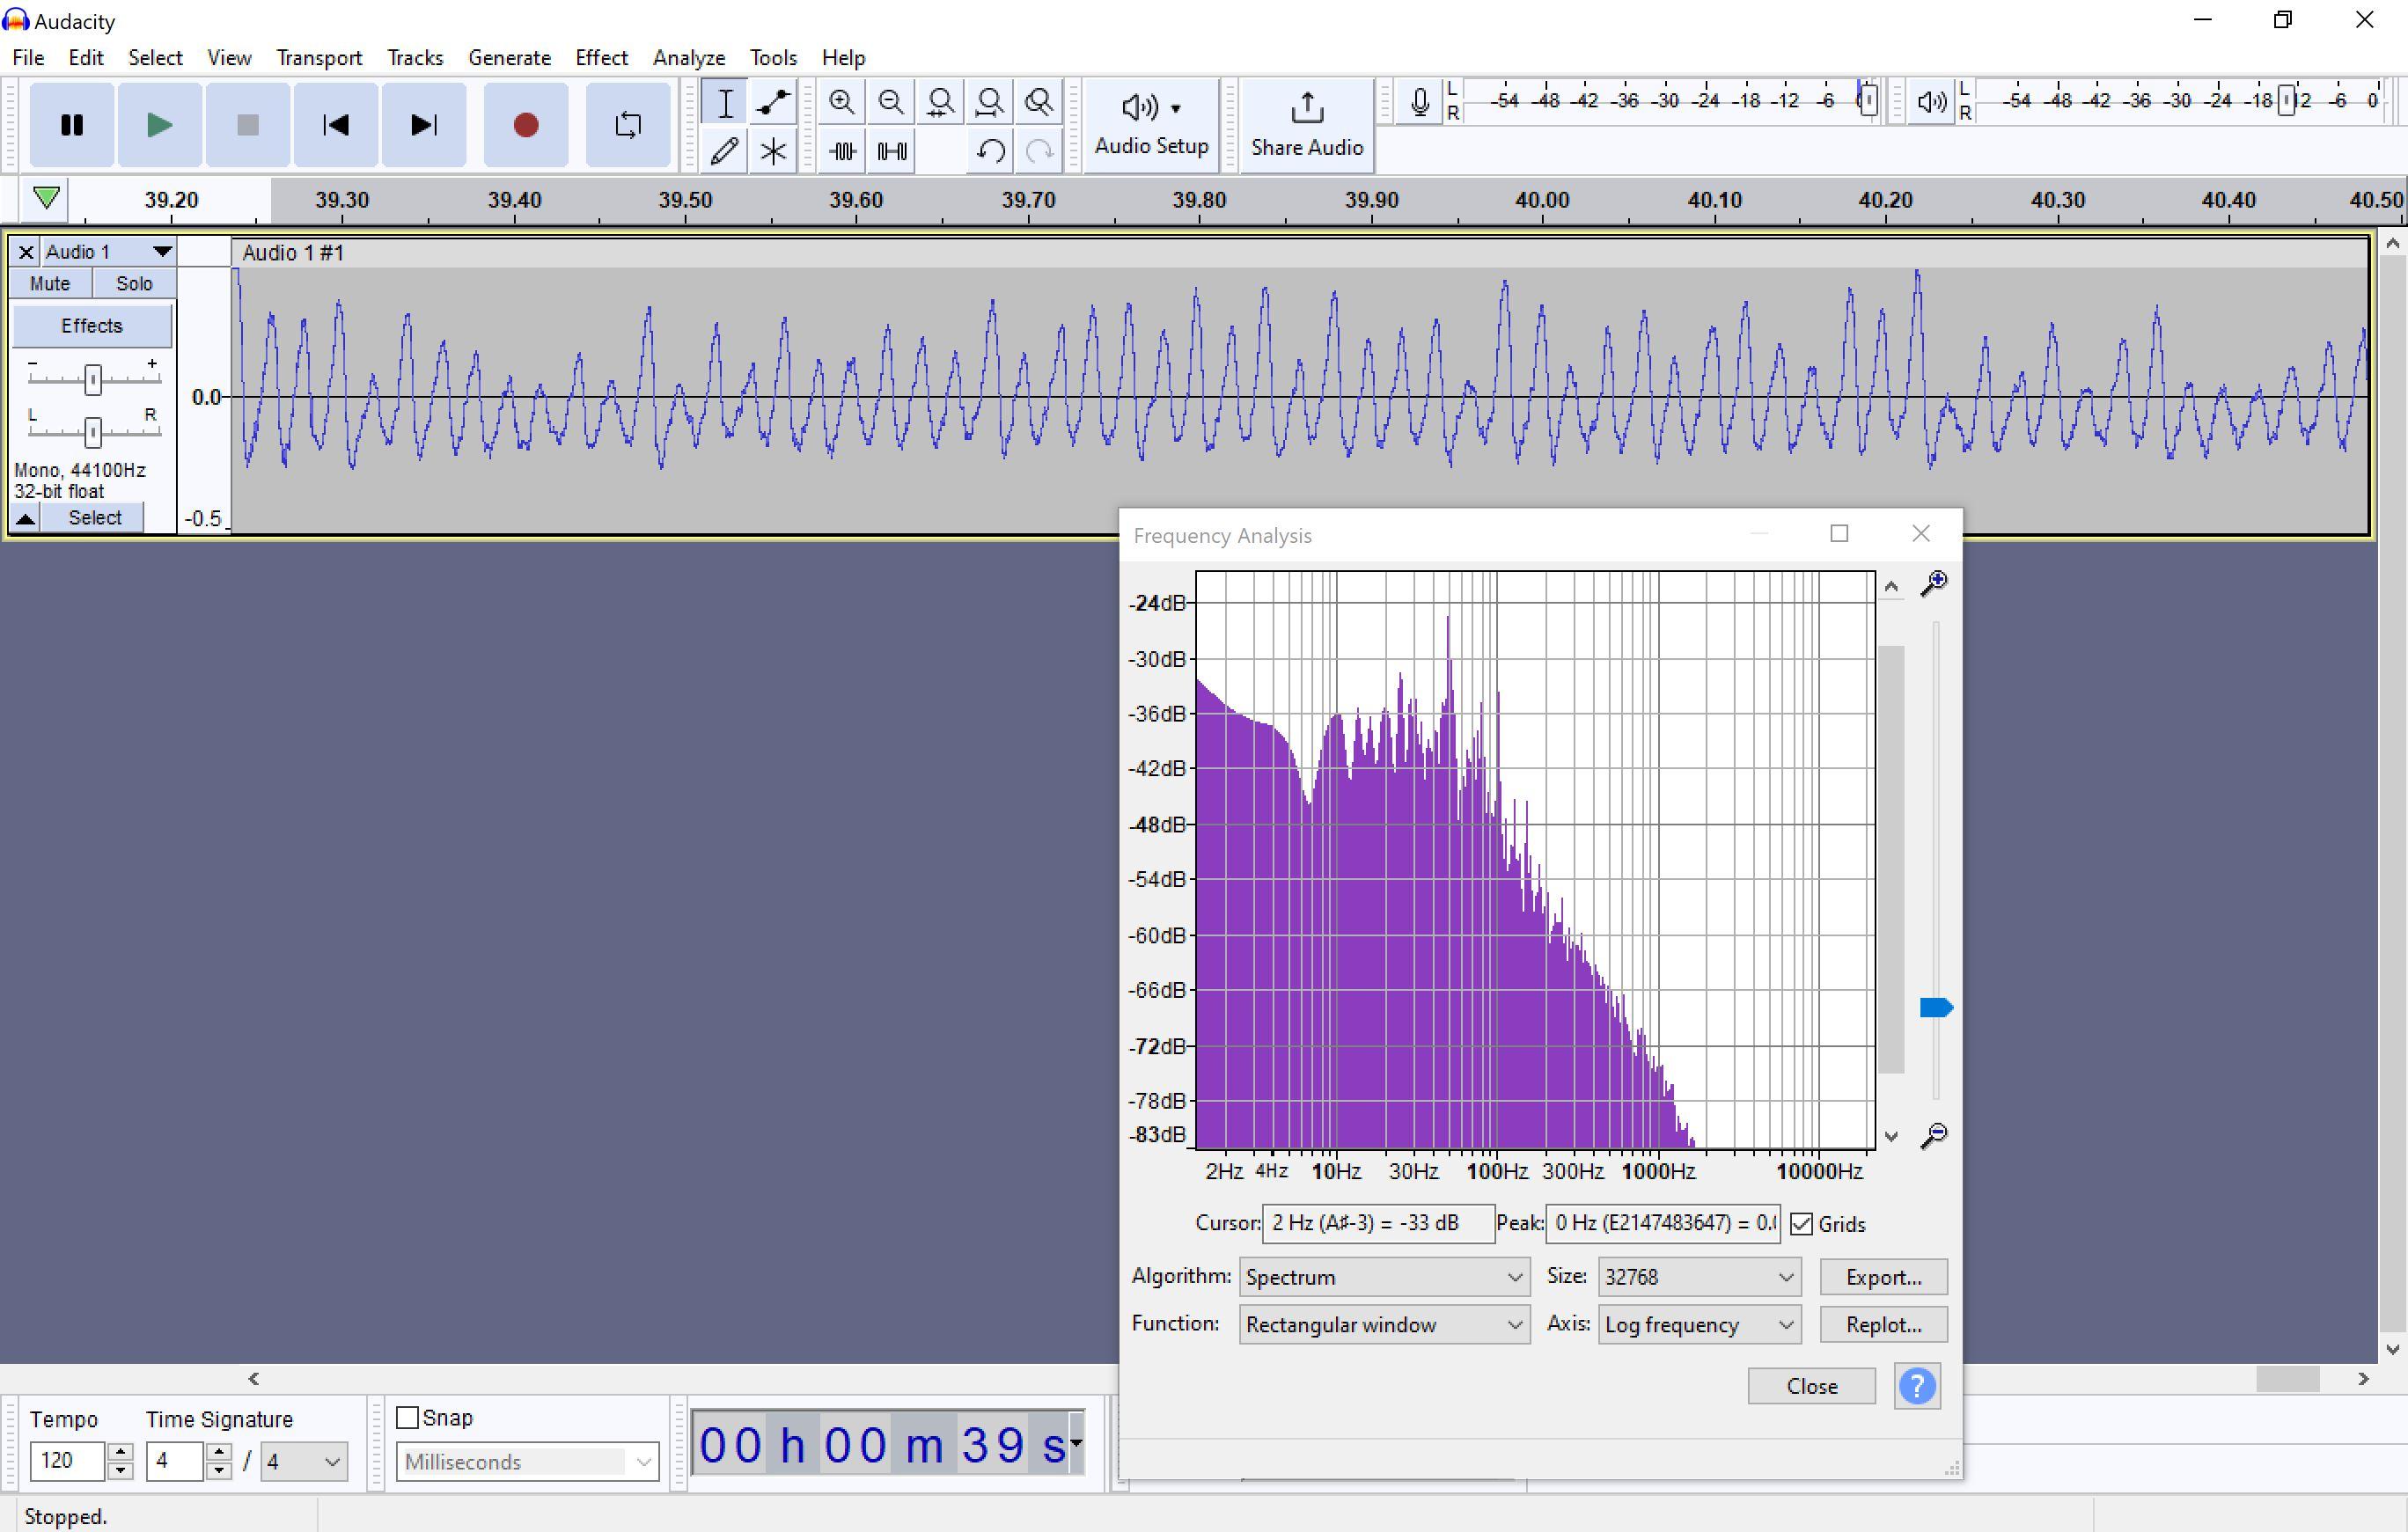This screenshot has width=2408, height=1532.
Task: Open the Transport menu
Action: click(x=319, y=58)
